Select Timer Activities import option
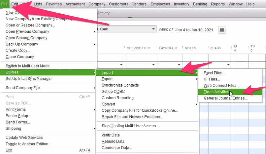The image size is (266, 154). tap(230, 92)
